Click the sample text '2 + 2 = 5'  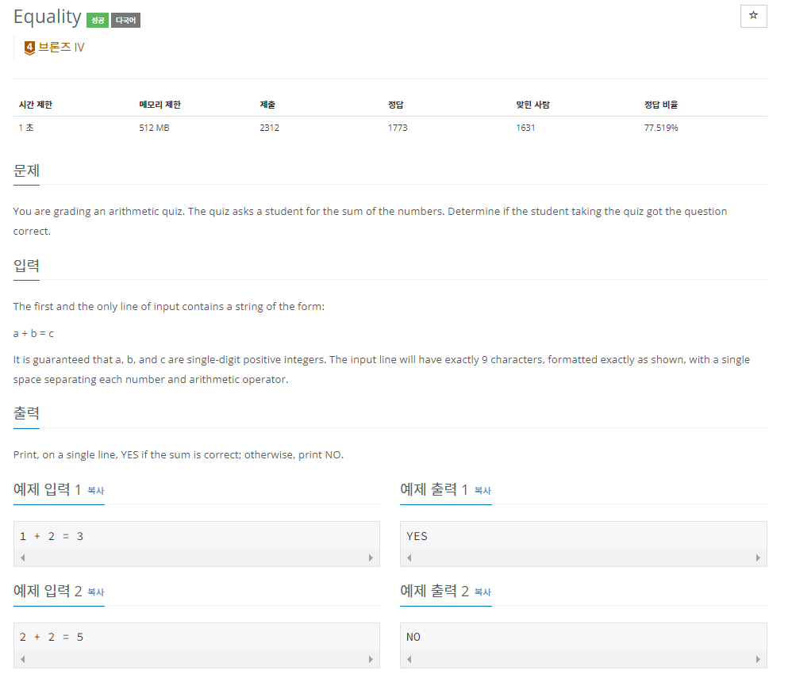[52, 637]
